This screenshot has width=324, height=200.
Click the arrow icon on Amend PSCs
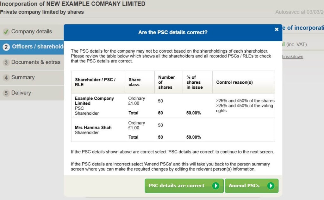[x=271, y=186]
